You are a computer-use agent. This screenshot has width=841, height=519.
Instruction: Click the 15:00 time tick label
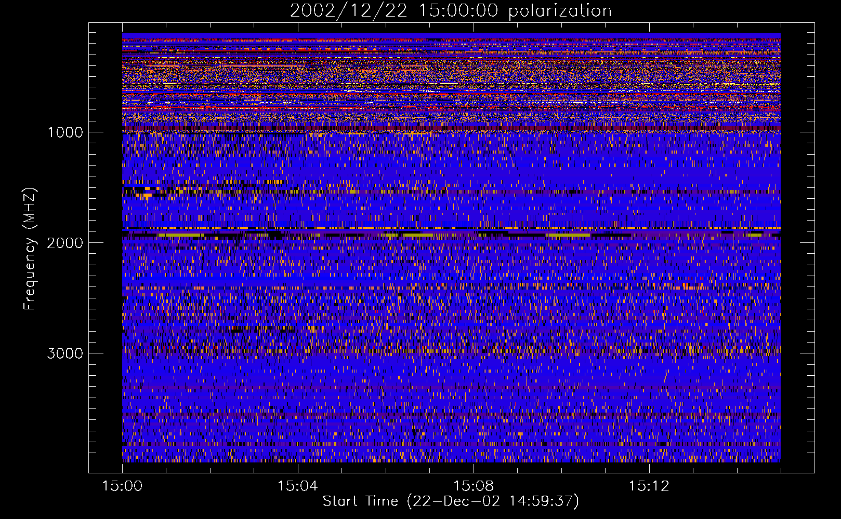122,486
